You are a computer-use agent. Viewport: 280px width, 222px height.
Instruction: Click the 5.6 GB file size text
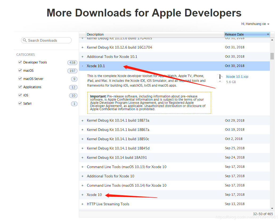pyautogui.click(x=231, y=82)
